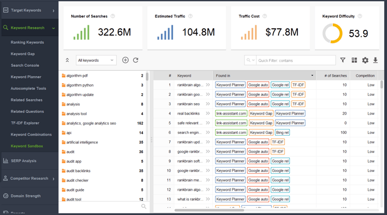This screenshot has height=215, width=387.
Task: Click arrows icon next to real backlinks
Action: click(x=208, y=114)
